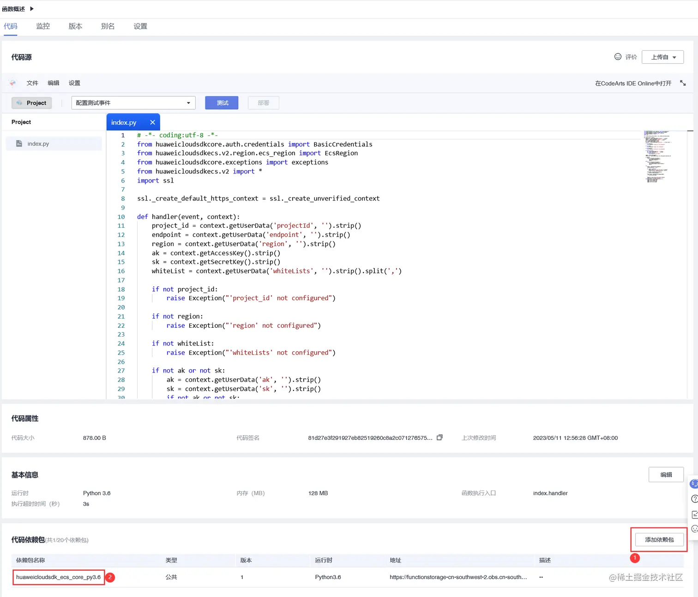
Task: Copy the 代码签名 hash with copy icon
Action: 439,437
